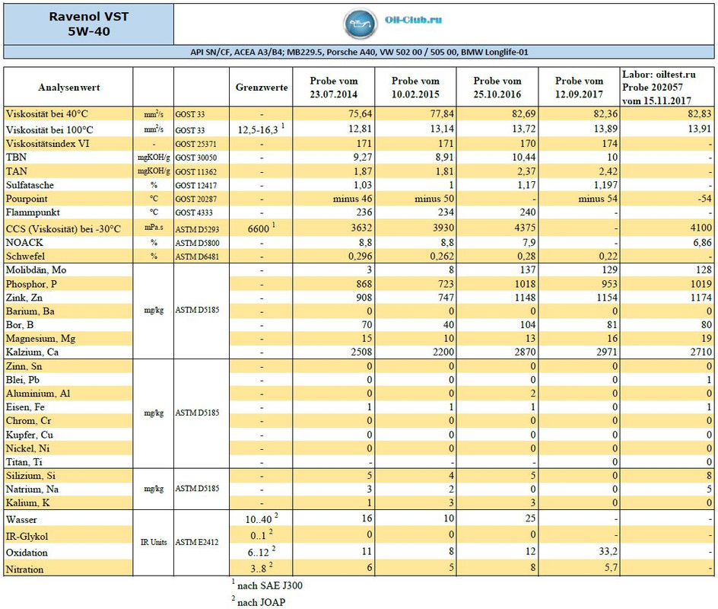The image size is (718, 609).
Task: Click the Probe vom 10.02.2015 header
Action: [x=415, y=87]
